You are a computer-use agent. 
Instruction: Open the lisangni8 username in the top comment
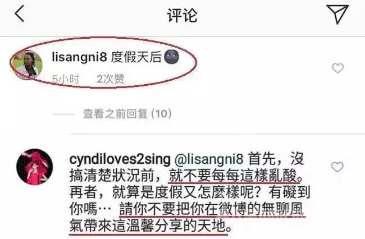pyautogui.click(x=79, y=57)
